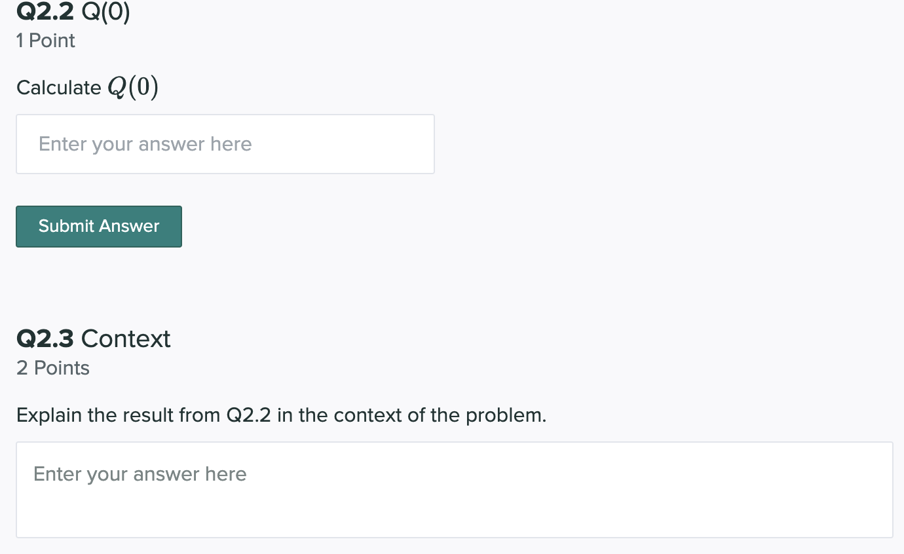Click the bold Q2.2 question number
This screenshot has height=554, width=904.
point(45,12)
